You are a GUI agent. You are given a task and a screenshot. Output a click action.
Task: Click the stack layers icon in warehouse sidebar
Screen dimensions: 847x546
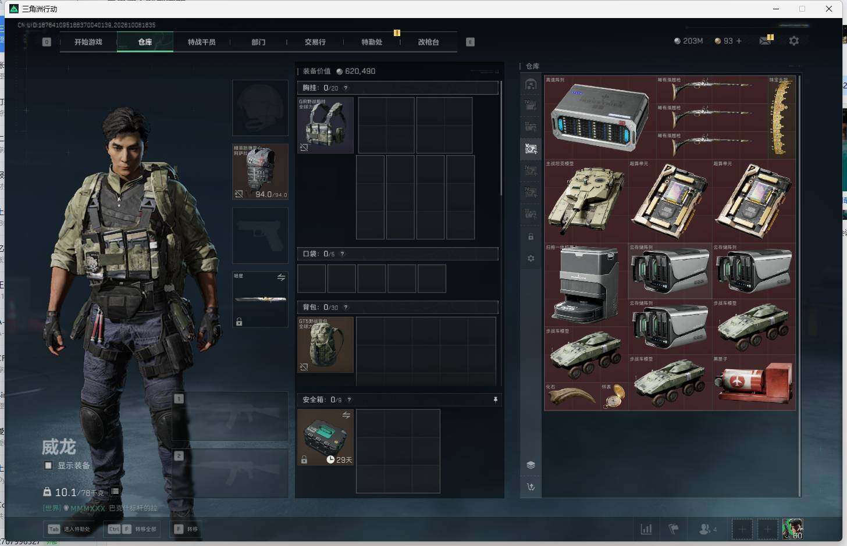point(531,465)
